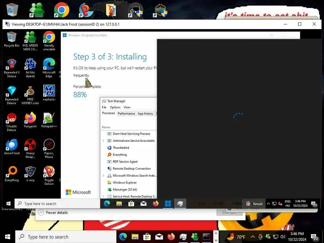Click the host taskbar search box

[66, 237]
